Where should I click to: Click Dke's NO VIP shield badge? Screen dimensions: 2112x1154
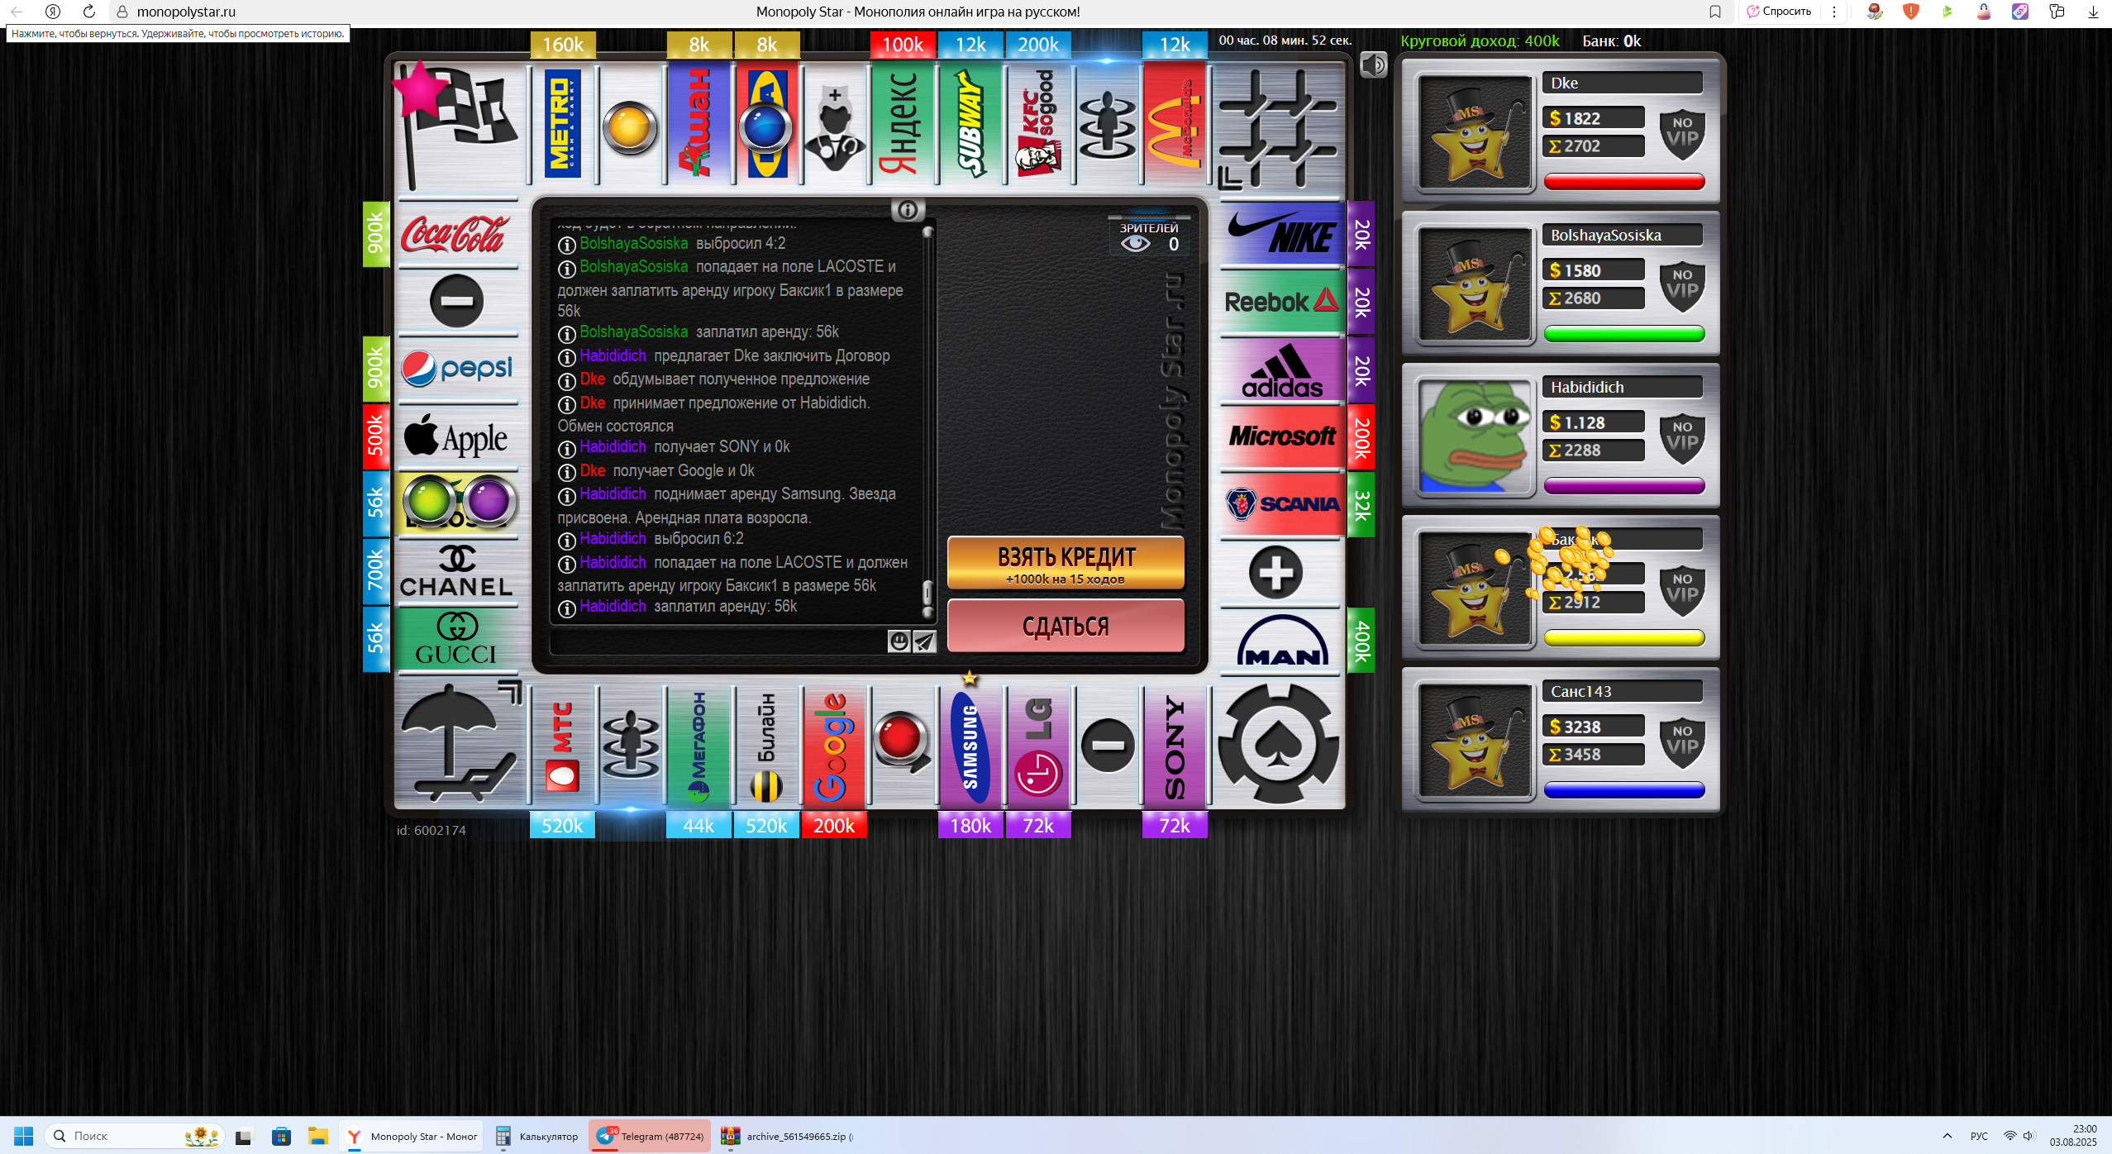[1683, 133]
